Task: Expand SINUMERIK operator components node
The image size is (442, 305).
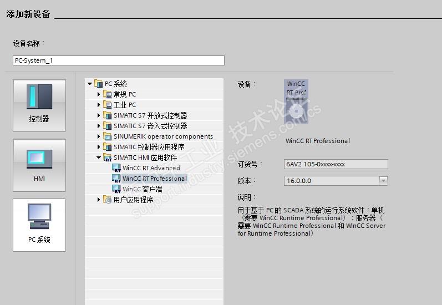Action: [x=99, y=136]
